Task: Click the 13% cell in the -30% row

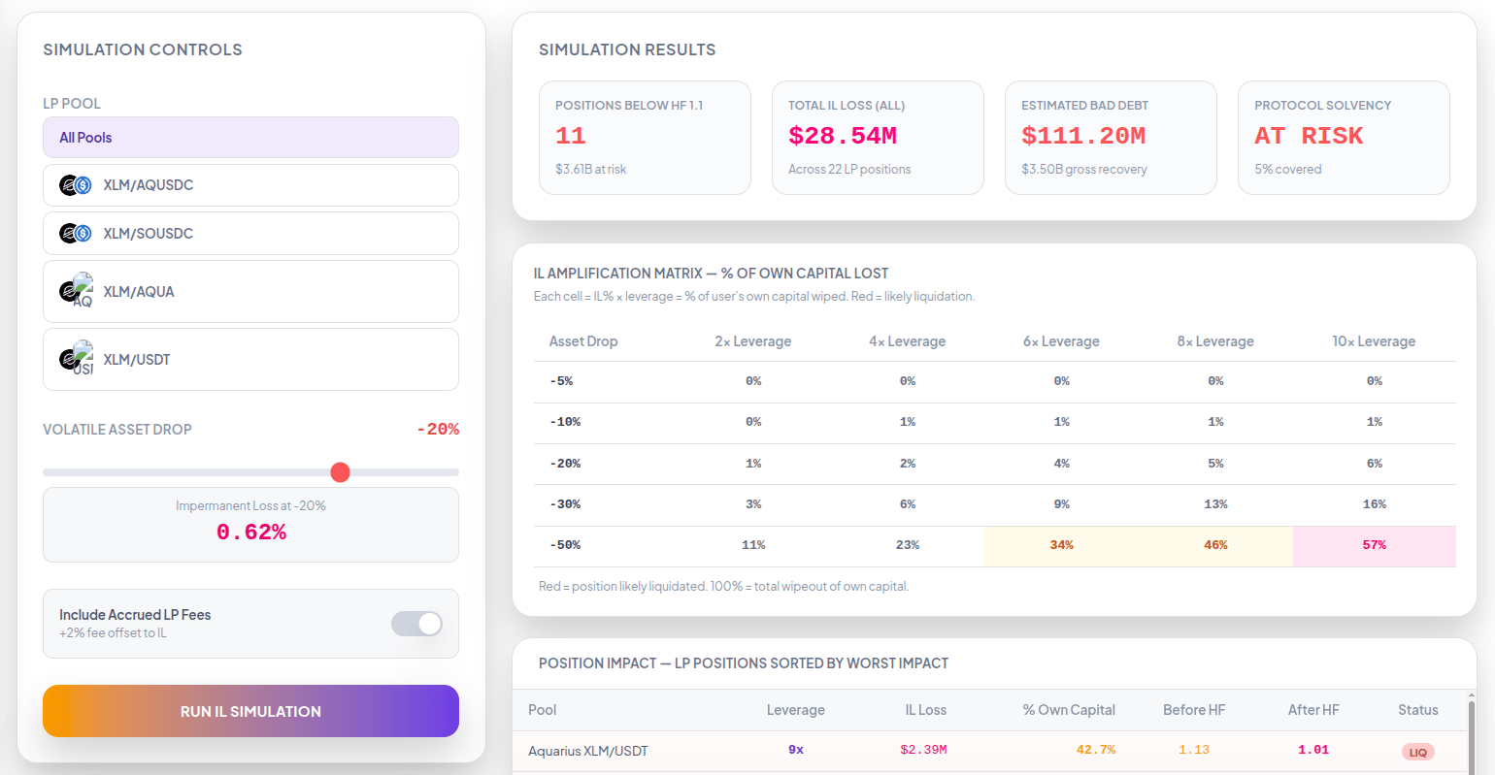Action: coord(1215,504)
